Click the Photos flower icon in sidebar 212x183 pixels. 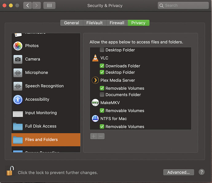pos(18,46)
